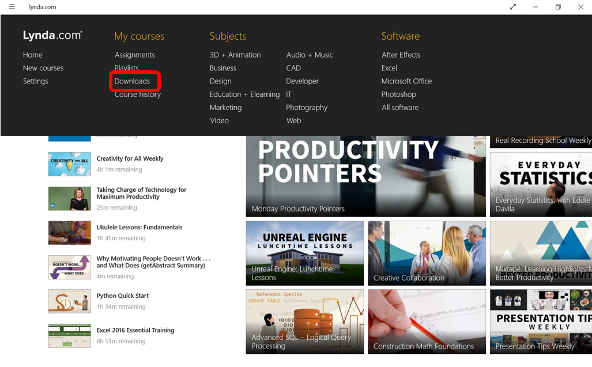This screenshot has width=592, height=367.
Task: Open Settings from the menu
Action: pyautogui.click(x=36, y=81)
